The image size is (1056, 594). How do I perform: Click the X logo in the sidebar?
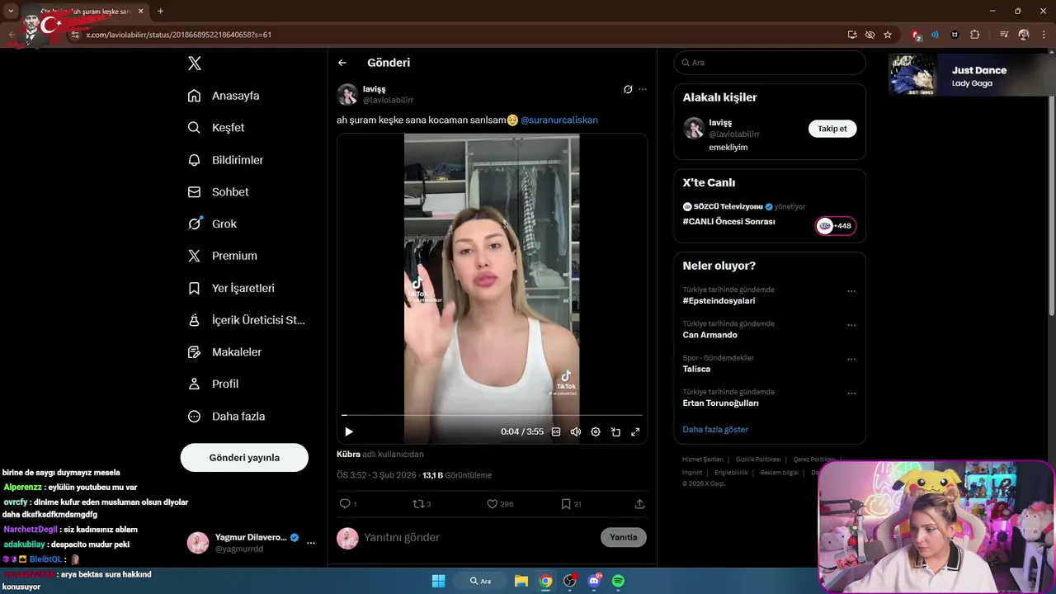pyautogui.click(x=194, y=64)
